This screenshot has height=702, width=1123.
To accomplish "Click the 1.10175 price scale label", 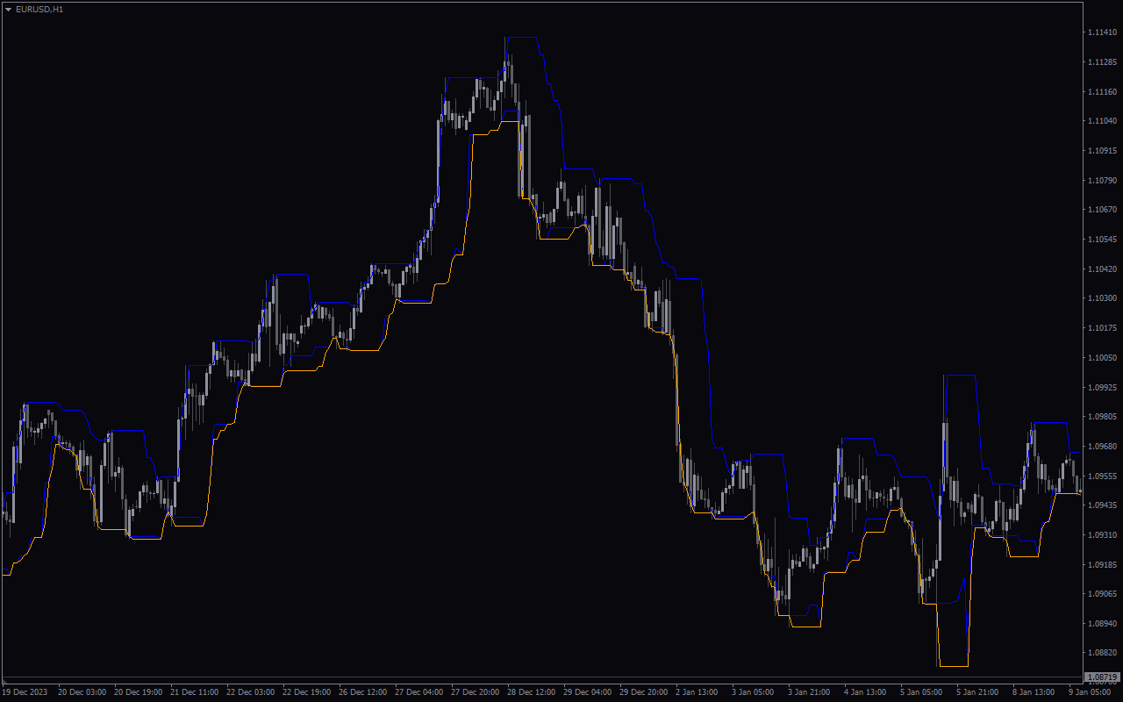I will 1102,328.
